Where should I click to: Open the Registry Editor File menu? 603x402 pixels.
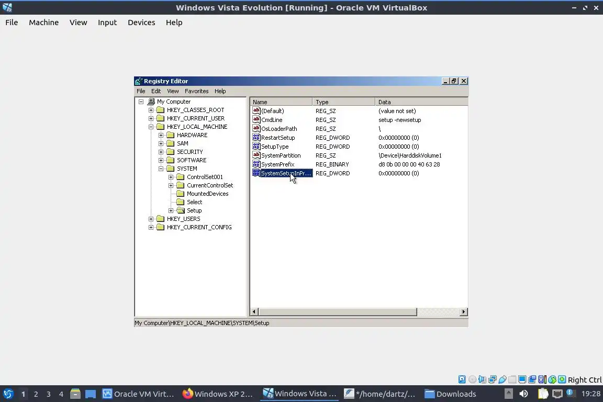click(141, 91)
